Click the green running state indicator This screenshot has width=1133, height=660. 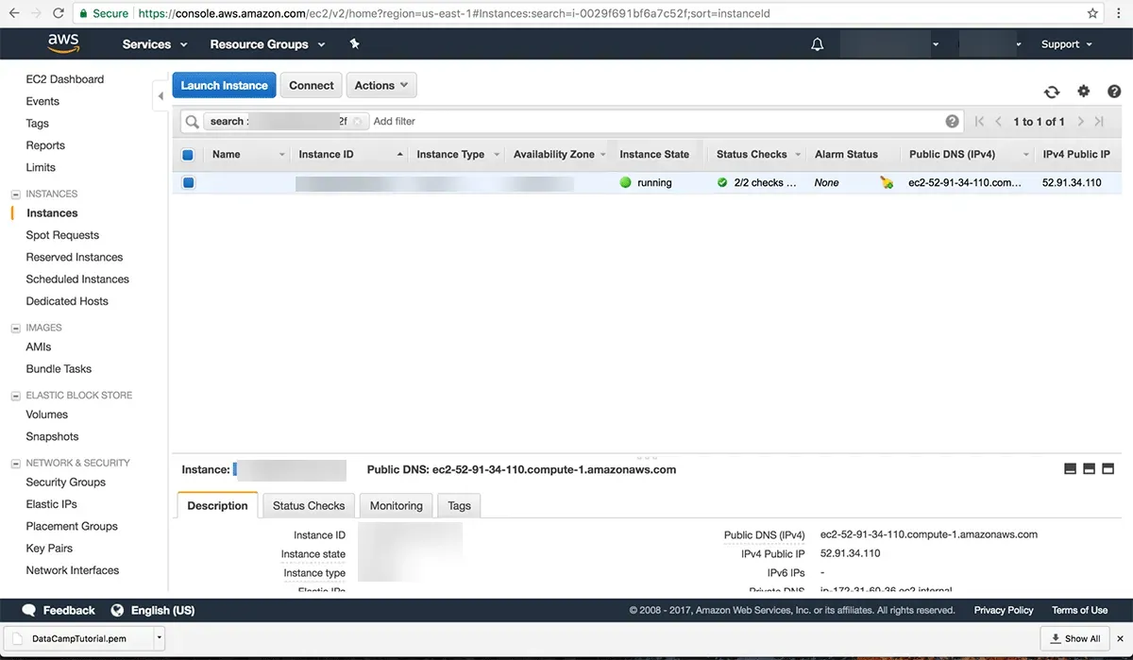(x=625, y=182)
